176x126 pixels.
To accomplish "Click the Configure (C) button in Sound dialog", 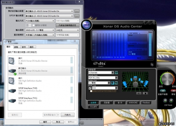I will [15, 115].
